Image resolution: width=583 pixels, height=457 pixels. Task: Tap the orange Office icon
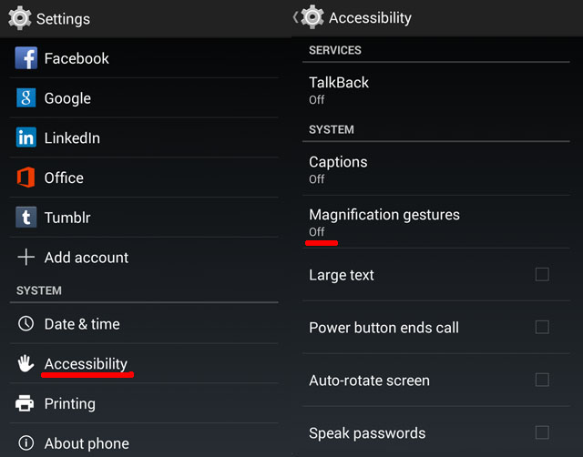tap(26, 178)
